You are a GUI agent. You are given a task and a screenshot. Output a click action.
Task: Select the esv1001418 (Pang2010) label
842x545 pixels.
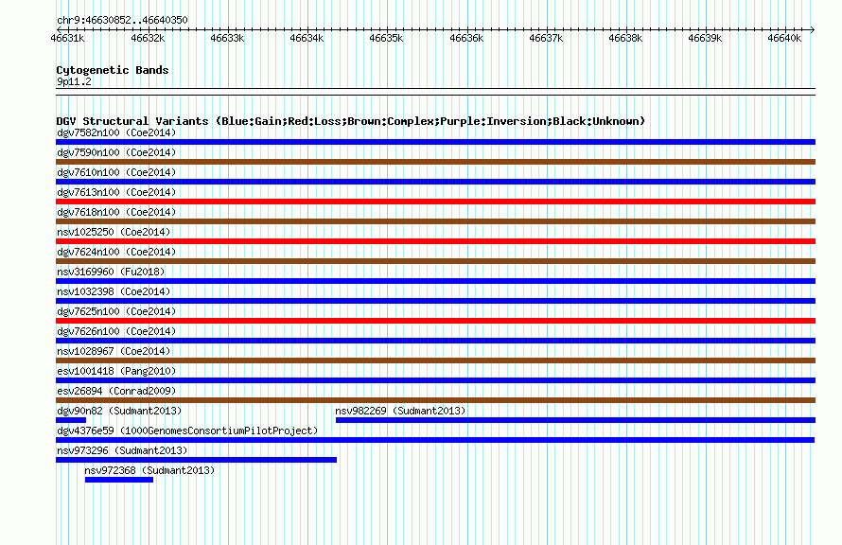click(116, 371)
